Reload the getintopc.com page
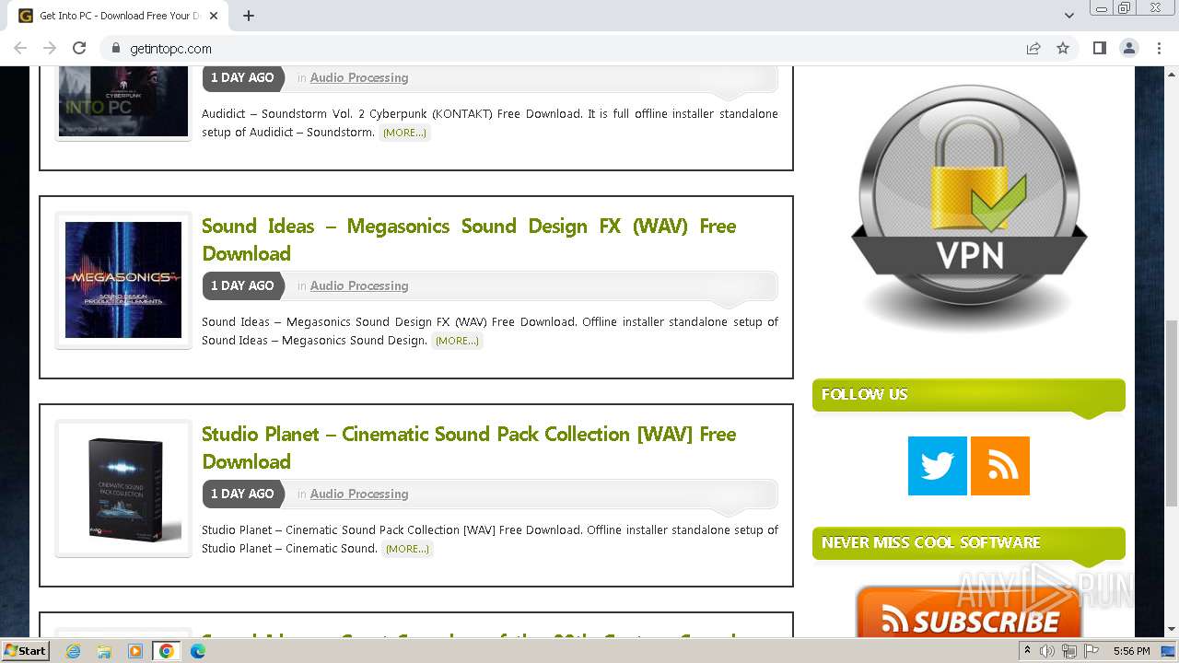The height and width of the screenshot is (663, 1179). pyautogui.click(x=79, y=49)
